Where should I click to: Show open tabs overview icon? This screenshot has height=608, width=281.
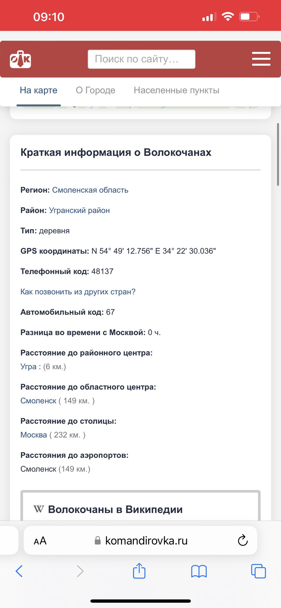click(258, 571)
